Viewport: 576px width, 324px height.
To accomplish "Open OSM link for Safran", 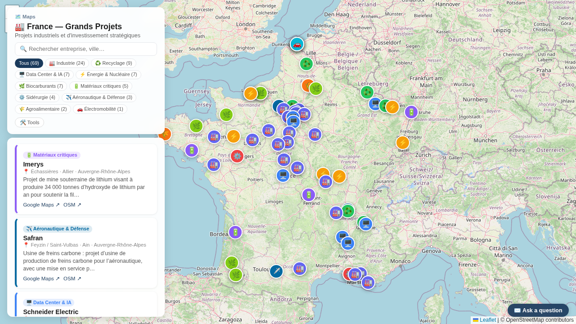I will click(x=72, y=279).
